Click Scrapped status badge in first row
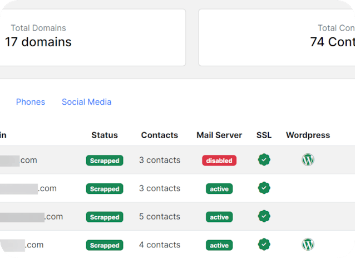The height and width of the screenshot is (258, 355). tap(105, 160)
